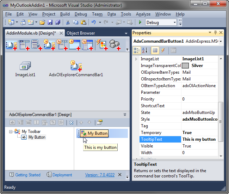
Task: Open the Build menu
Action: 65,14
